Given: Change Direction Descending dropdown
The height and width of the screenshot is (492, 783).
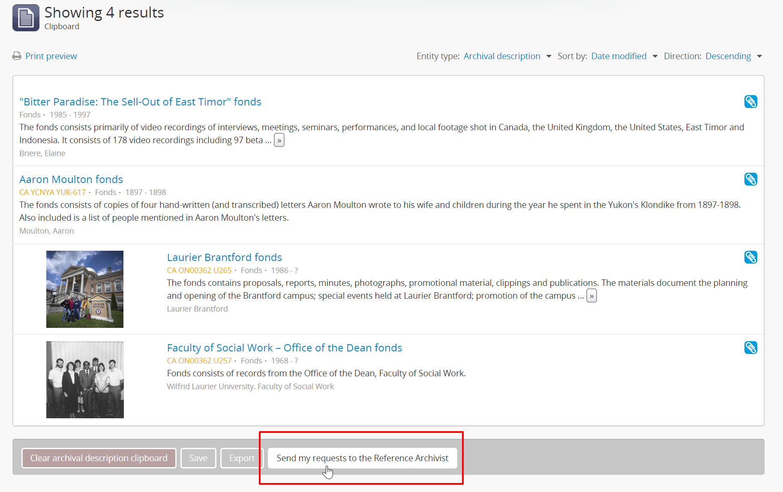Looking at the screenshot, I should 733,56.
